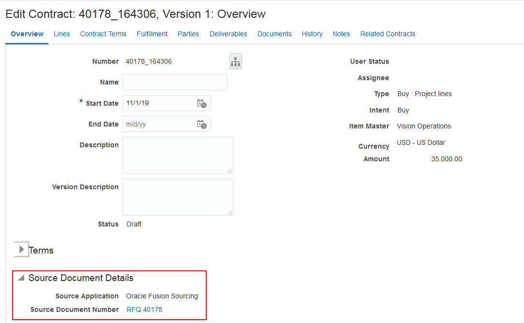Select the Related Contracts tab
The width and height of the screenshot is (524, 323).
tap(388, 34)
